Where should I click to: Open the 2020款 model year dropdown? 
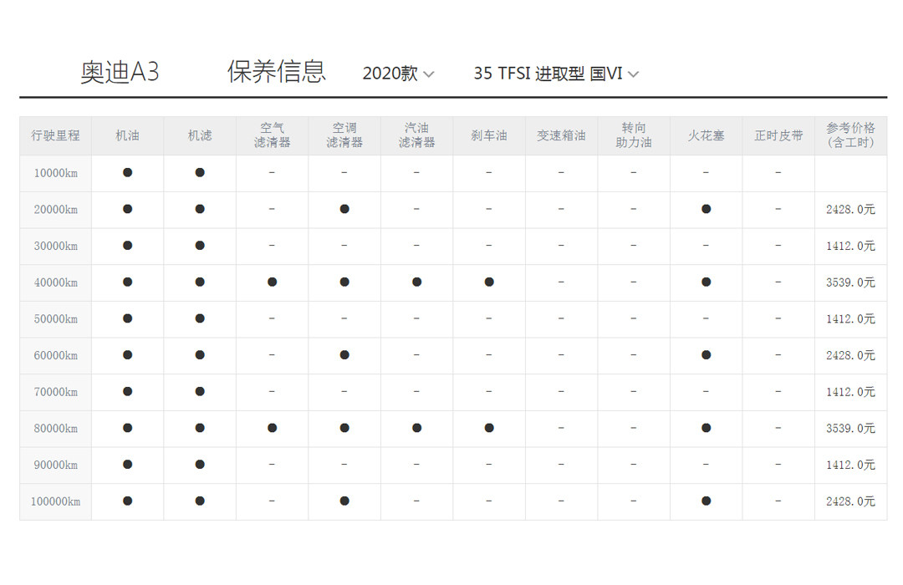coord(398,74)
